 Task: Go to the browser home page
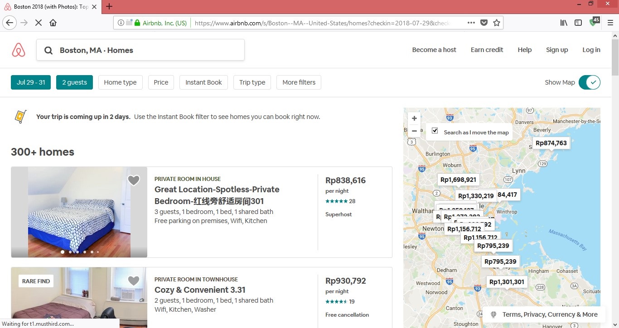point(53,23)
